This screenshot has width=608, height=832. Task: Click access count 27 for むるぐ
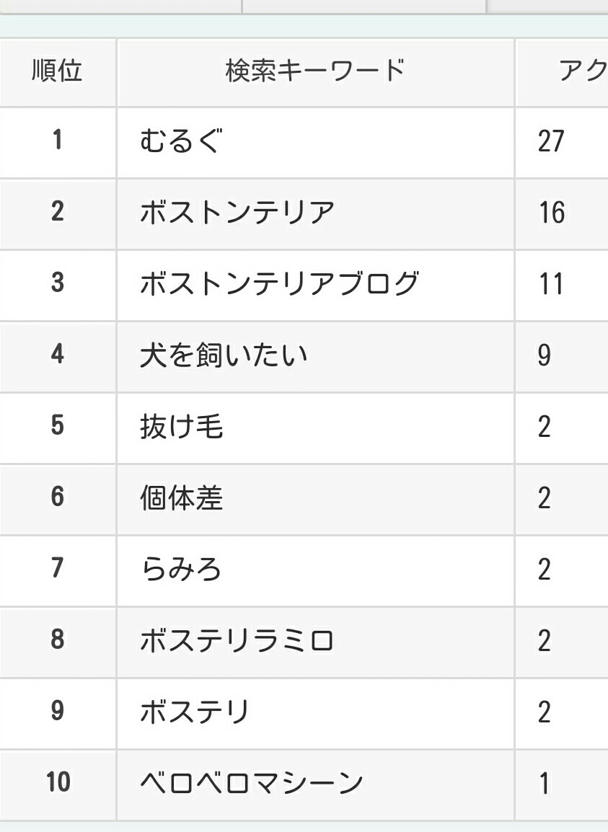point(550,141)
